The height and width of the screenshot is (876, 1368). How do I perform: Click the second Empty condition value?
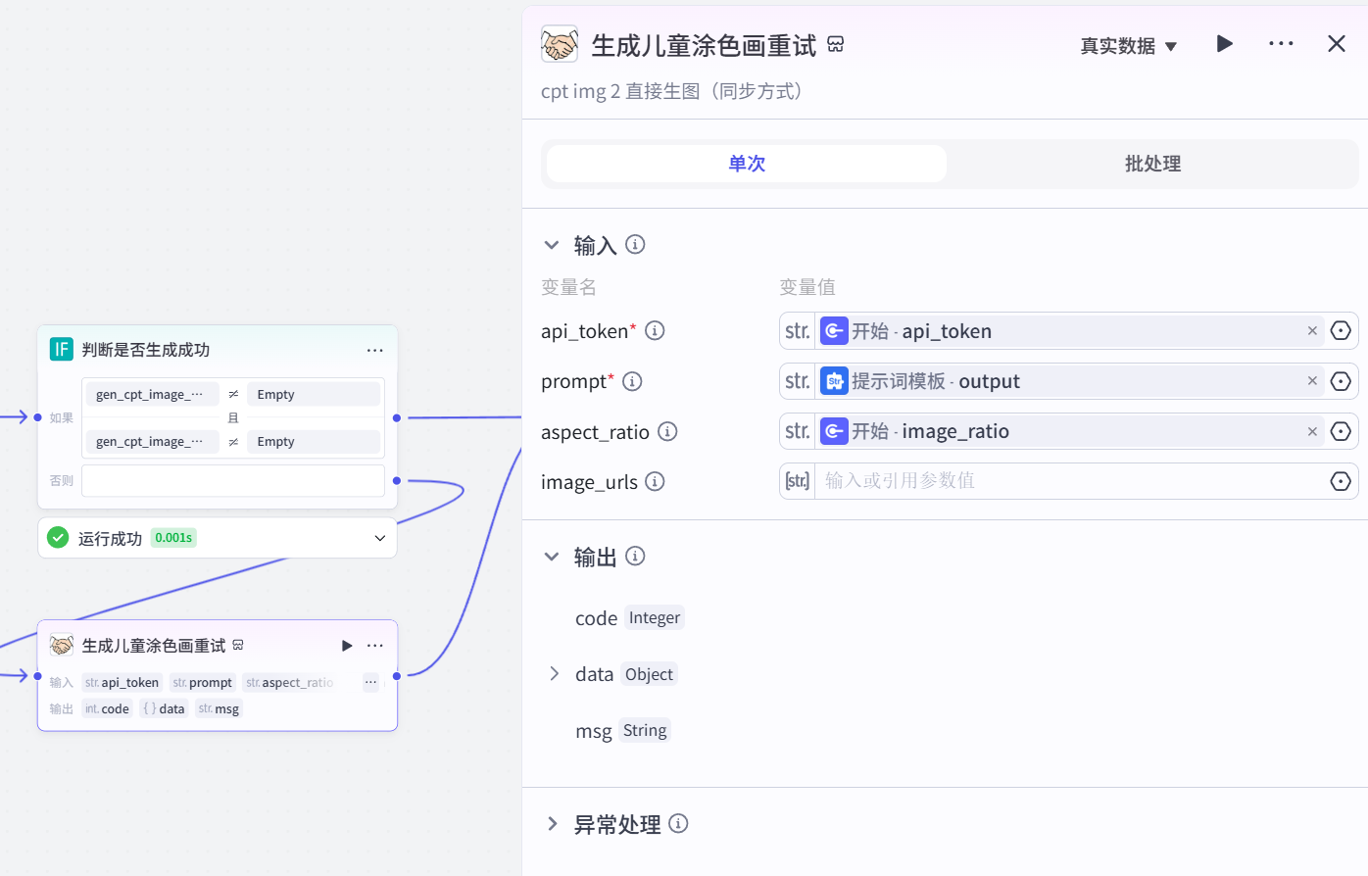pos(313,442)
